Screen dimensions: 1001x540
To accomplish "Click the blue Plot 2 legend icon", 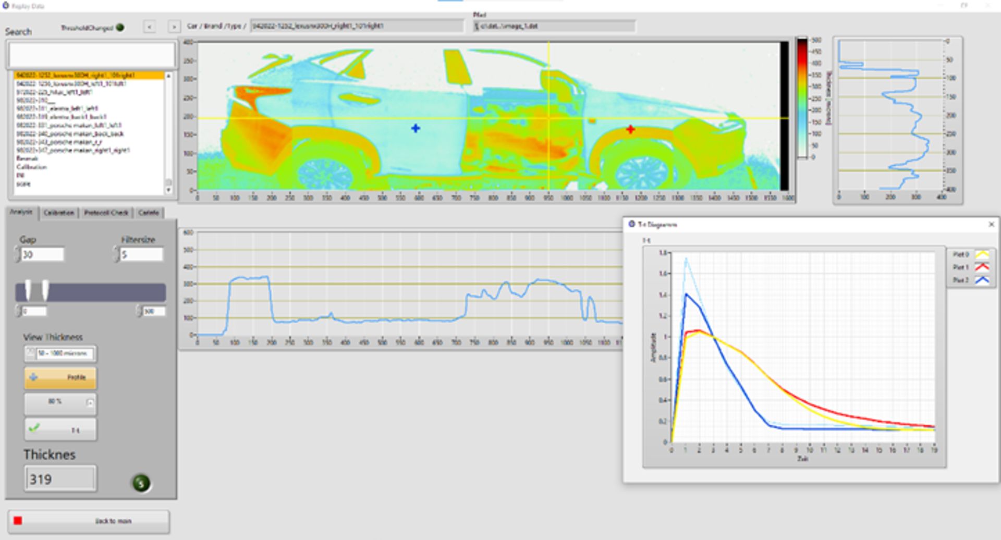I will [982, 280].
